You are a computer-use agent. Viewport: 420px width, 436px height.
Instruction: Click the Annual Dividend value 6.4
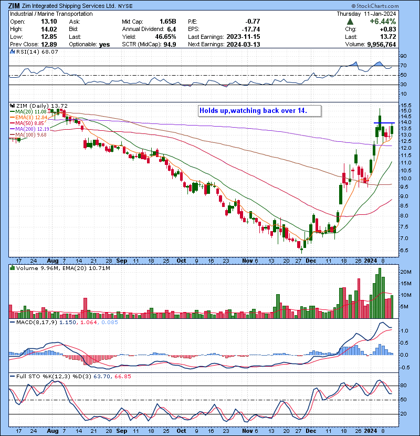coord(172,29)
